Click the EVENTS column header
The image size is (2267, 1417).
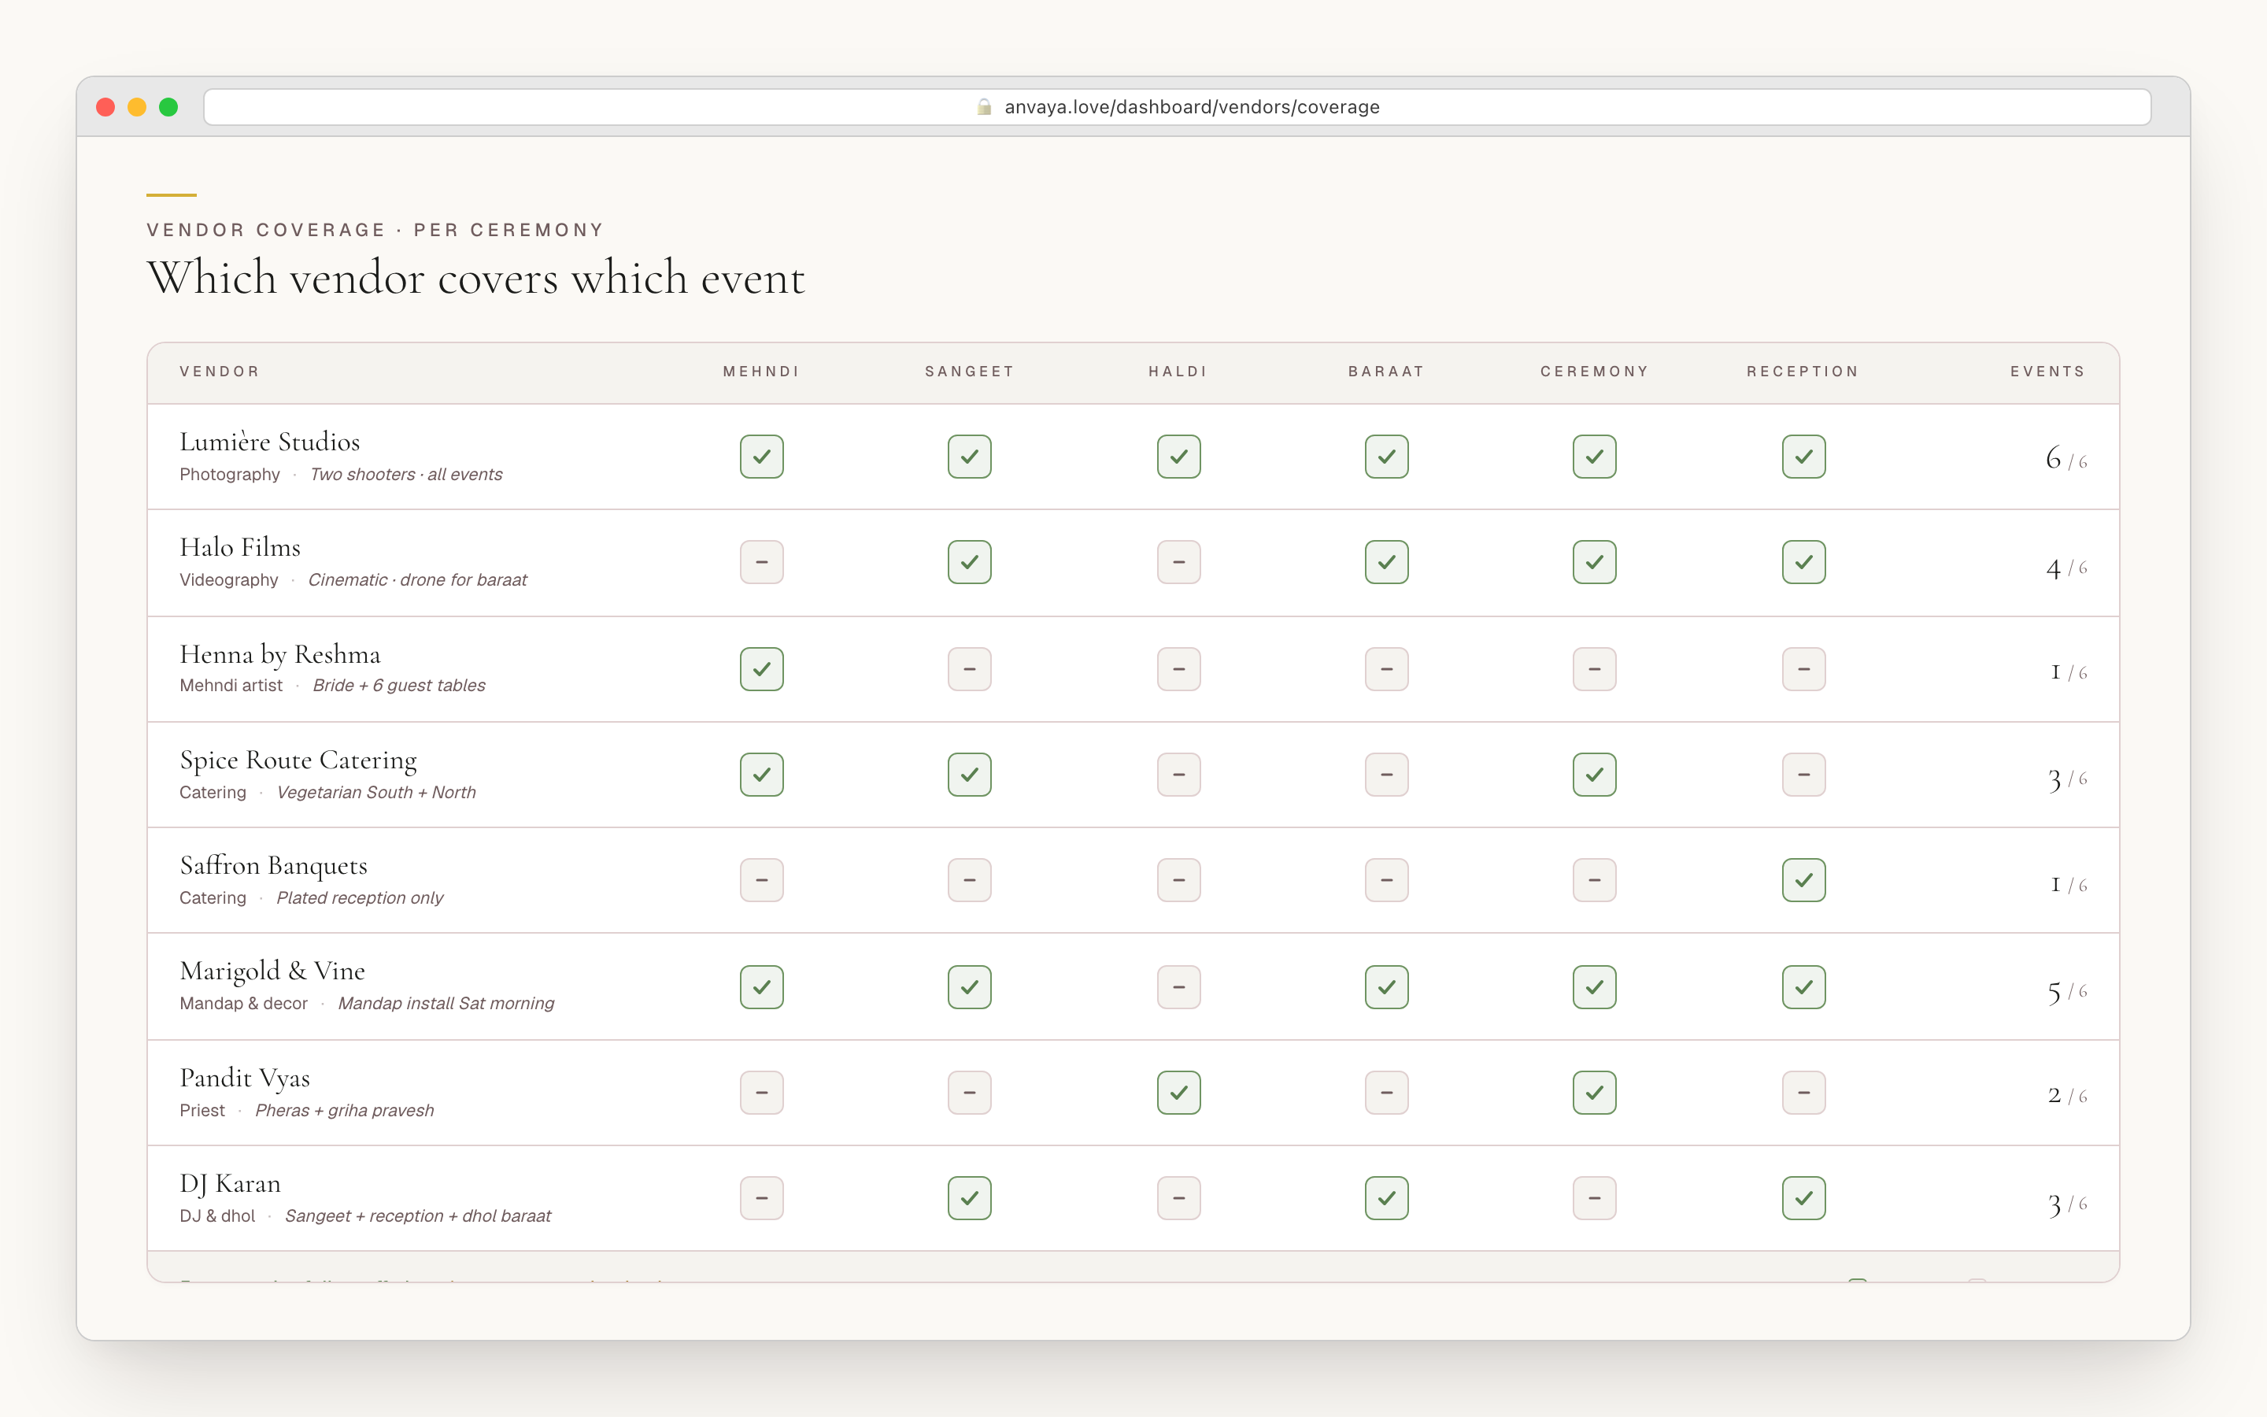2048,372
